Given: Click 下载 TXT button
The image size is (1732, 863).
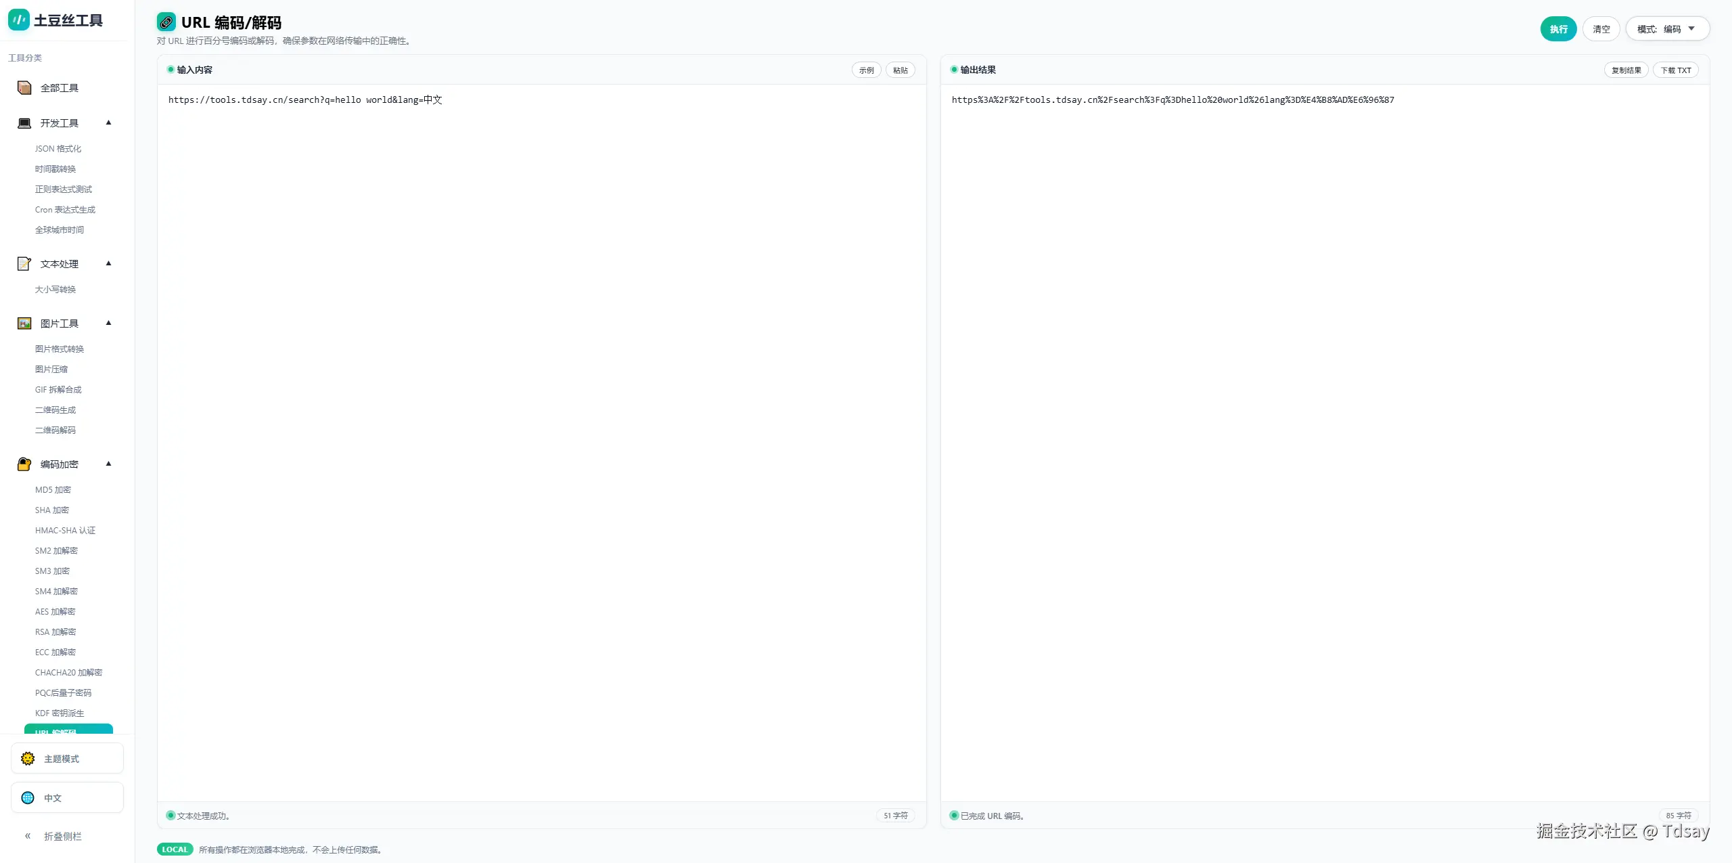Looking at the screenshot, I should point(1675,70).
